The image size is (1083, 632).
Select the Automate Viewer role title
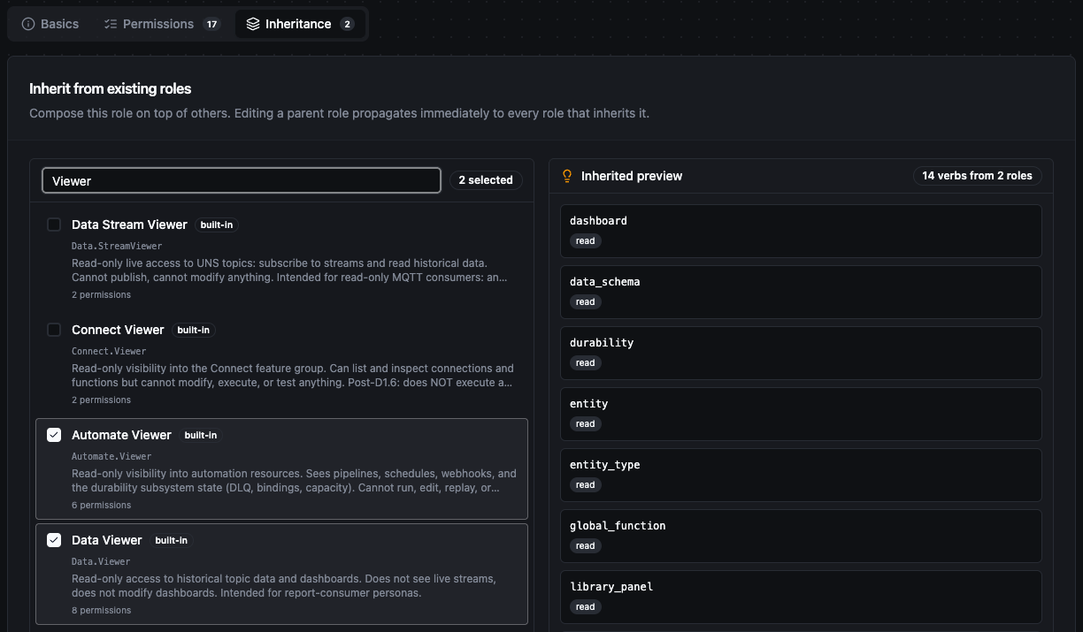point(121,435)
